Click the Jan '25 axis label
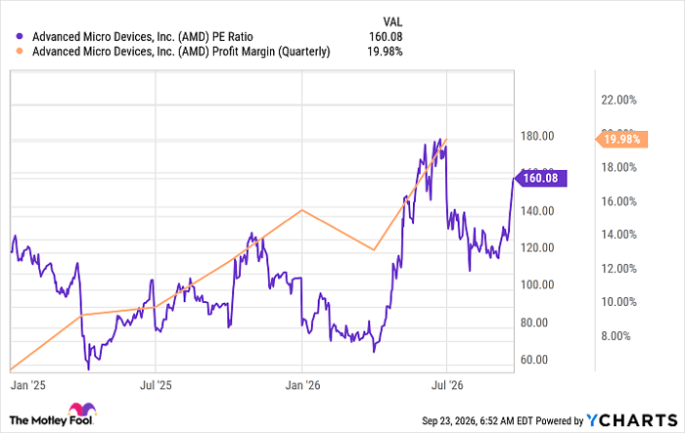Screen dimensions: 685x433 point(27,385)
